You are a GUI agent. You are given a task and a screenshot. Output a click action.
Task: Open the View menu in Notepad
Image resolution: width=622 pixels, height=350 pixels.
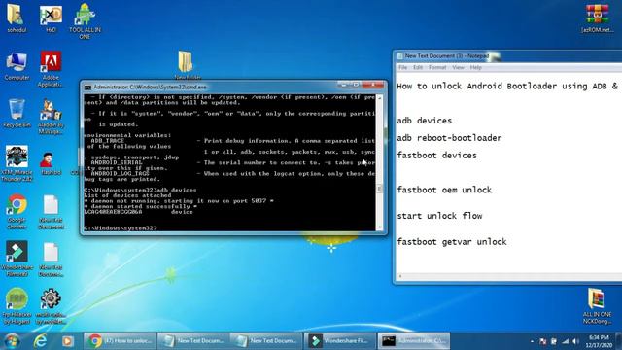458,67
